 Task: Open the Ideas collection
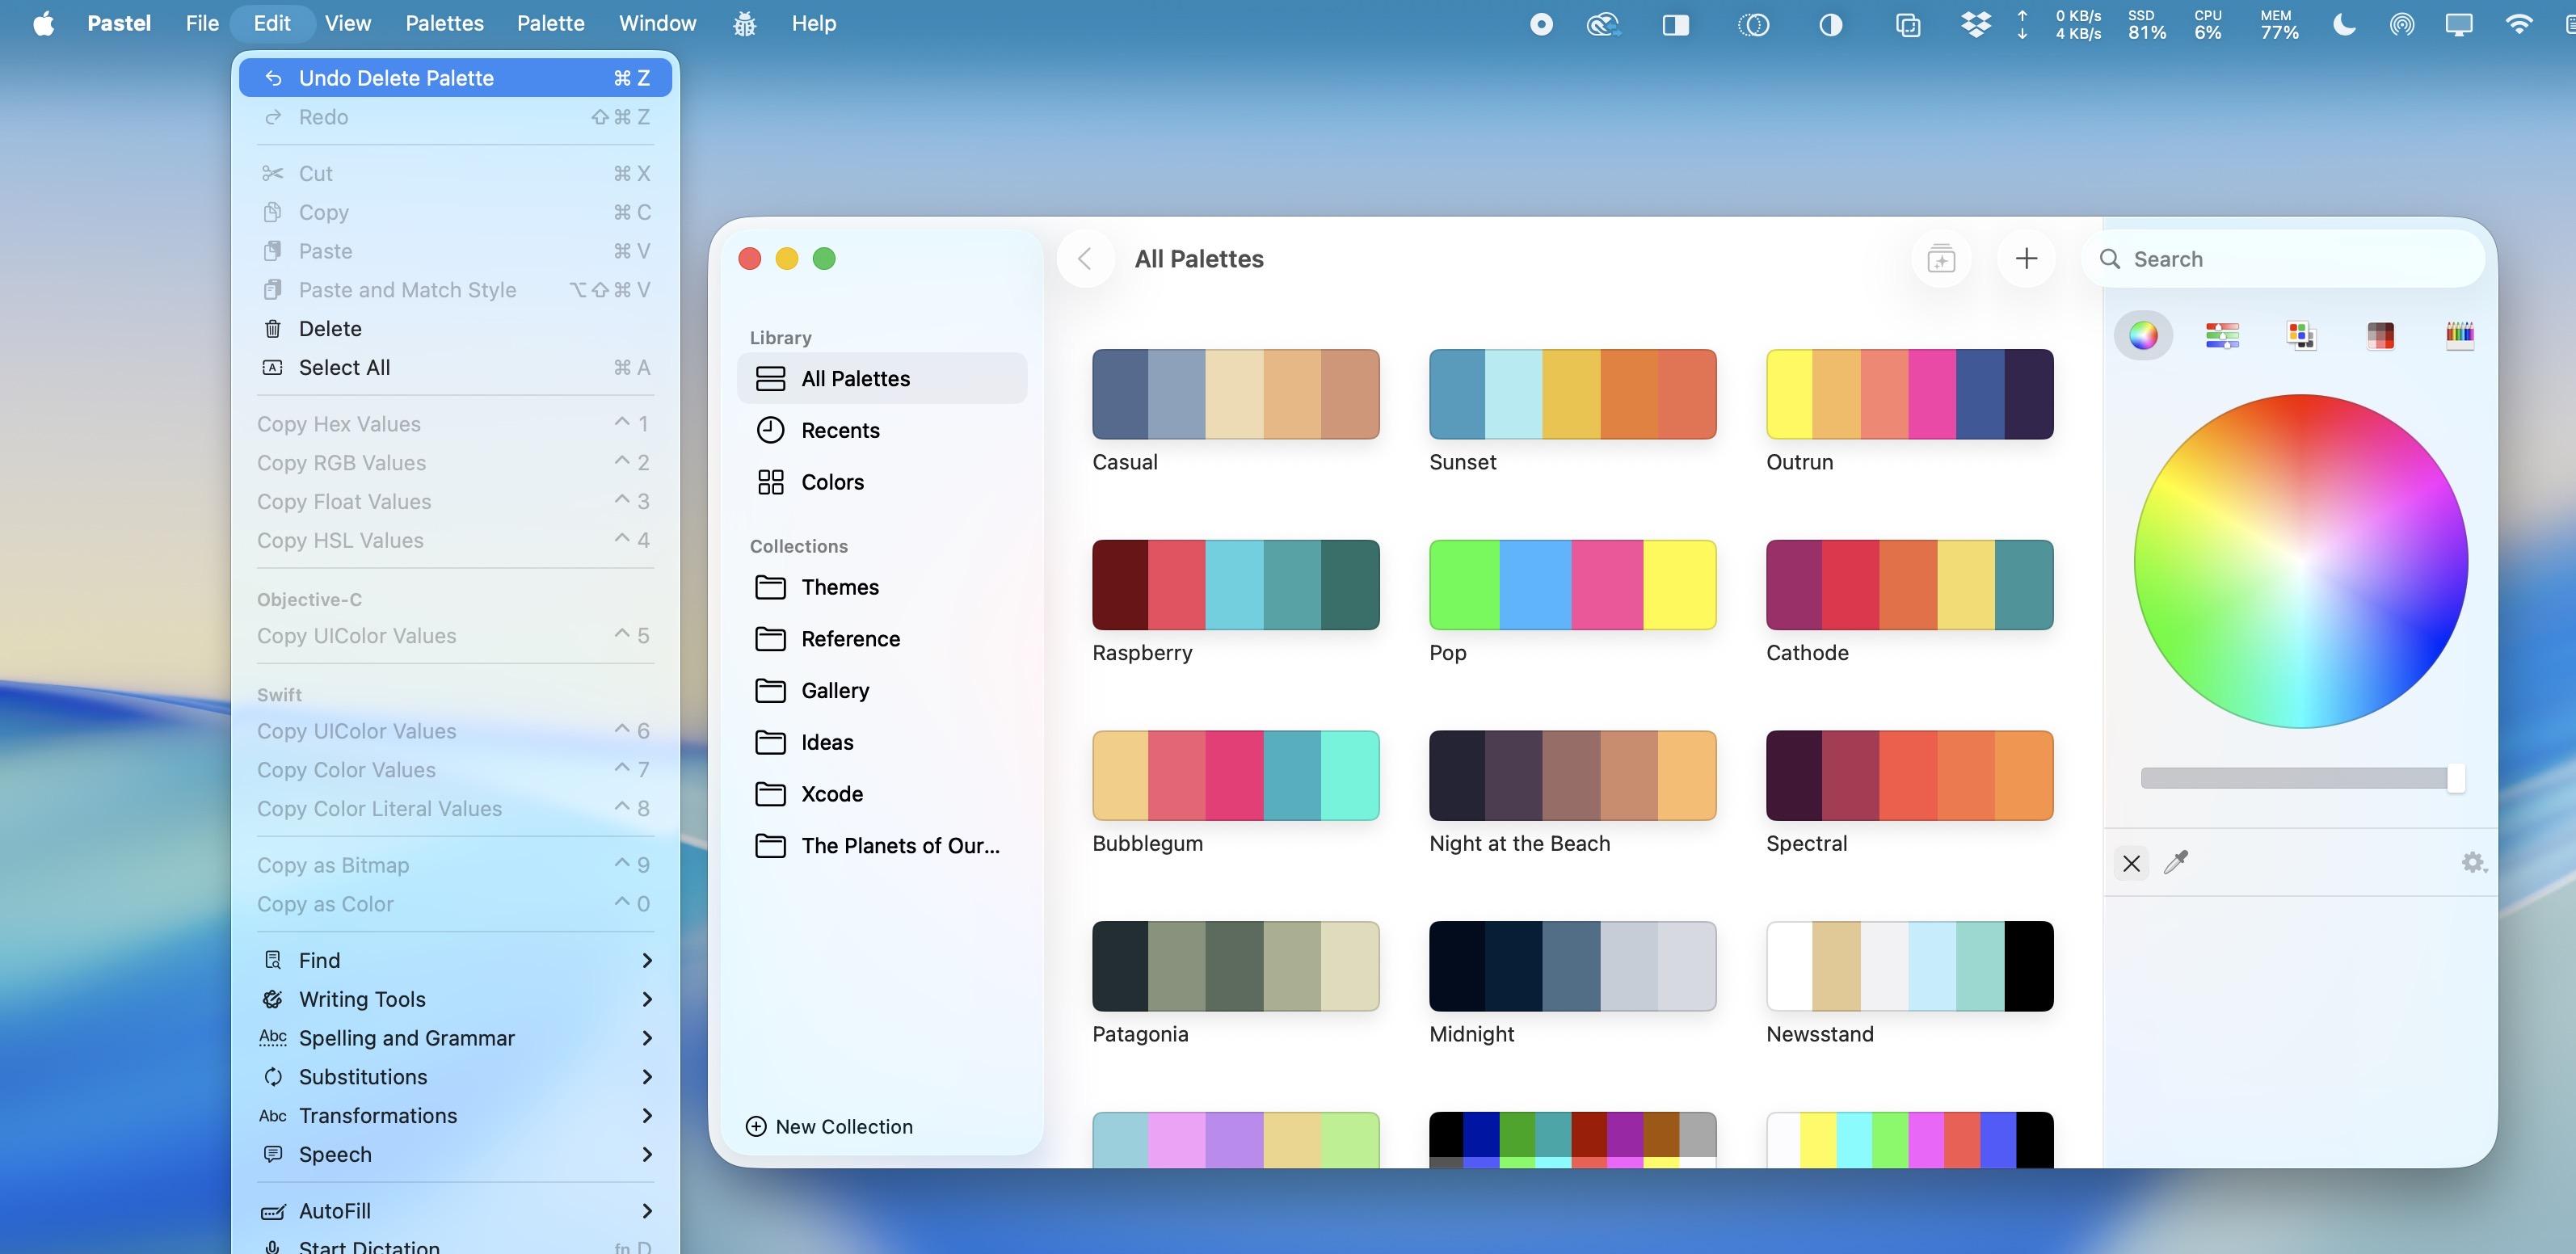pyautogui.click(x=882, y=742)
